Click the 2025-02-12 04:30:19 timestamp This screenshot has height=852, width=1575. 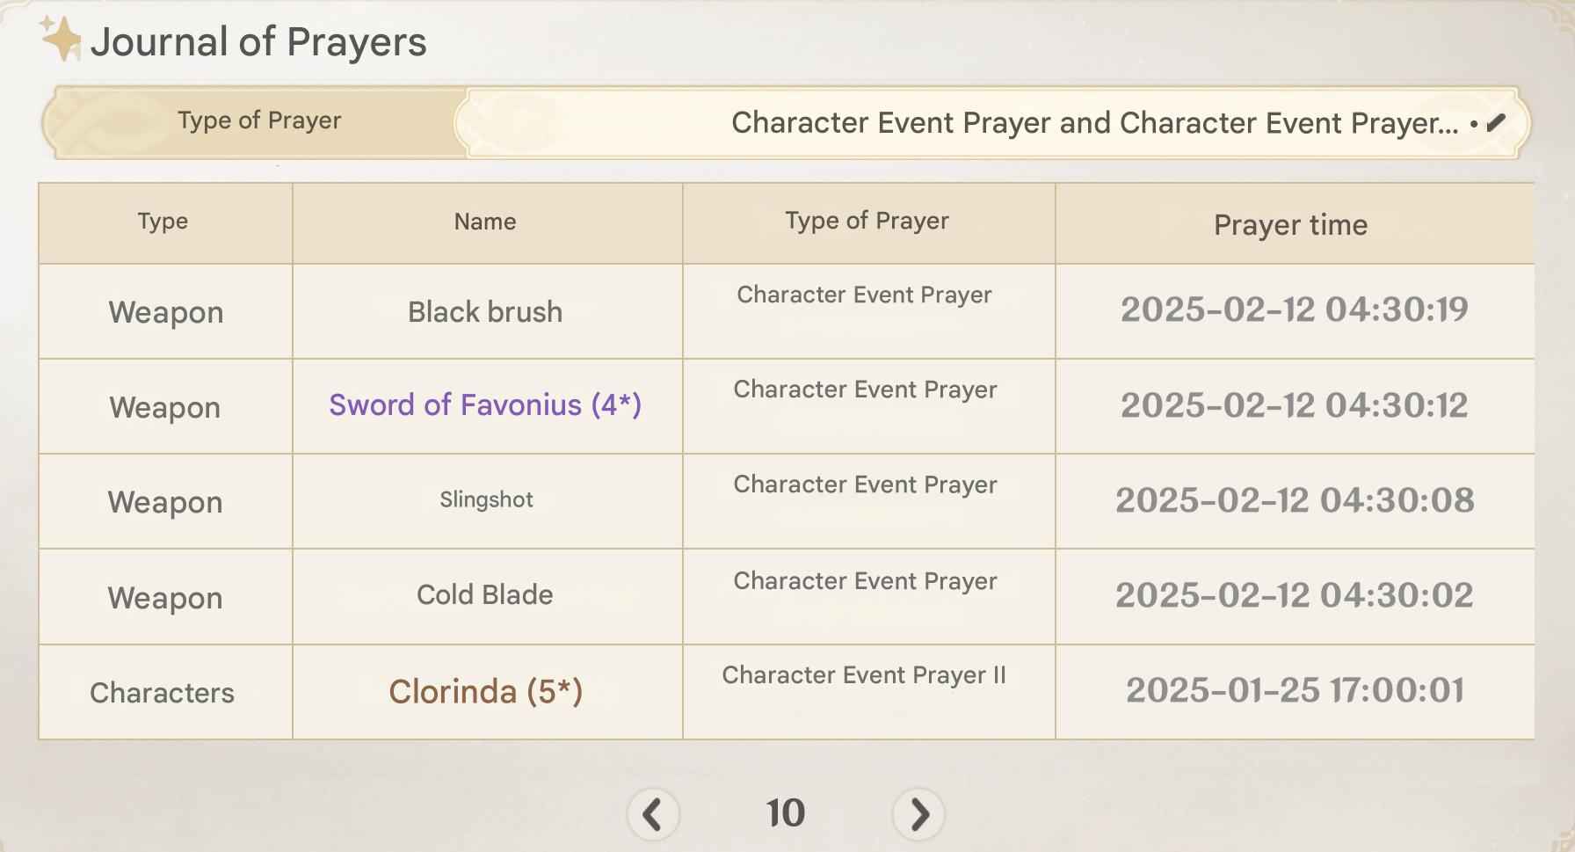click(x=1294, y=309)
